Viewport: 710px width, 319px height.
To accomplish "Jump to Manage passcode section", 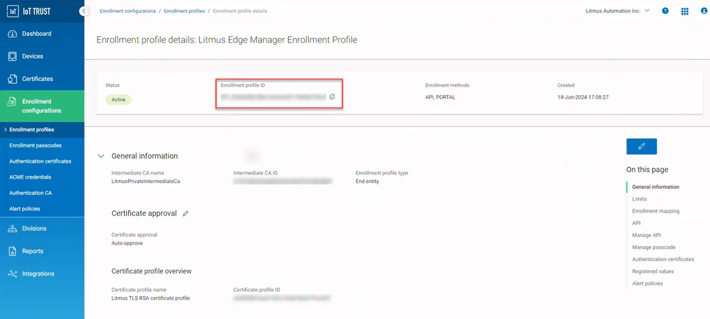I will (654, 247).
